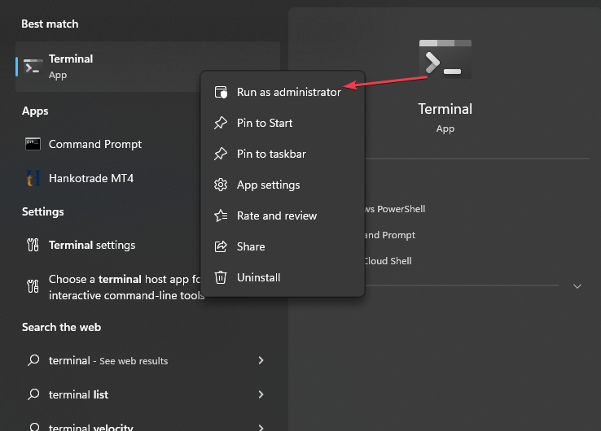601x431 pixels.
Task: Click the Search the web heading
Action: click(61, 327)
